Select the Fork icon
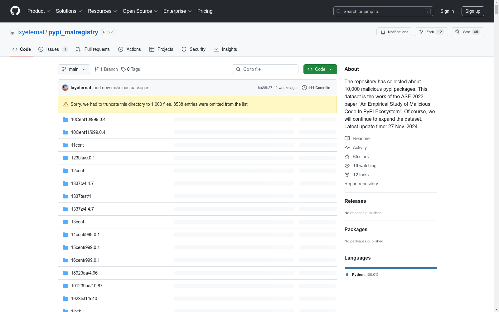499x312 pixels. pyautogui.click(x=421, y=32)
